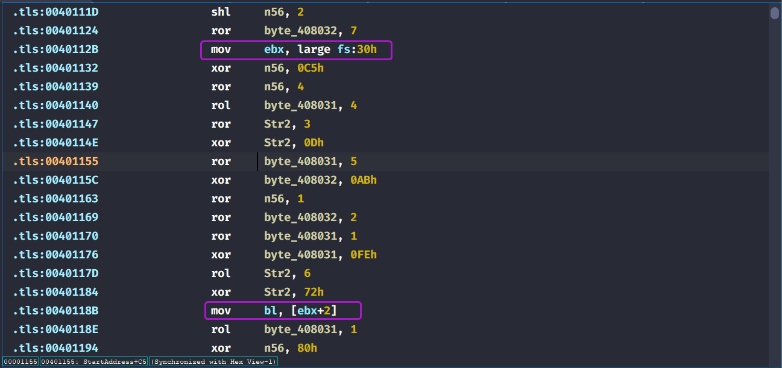Click highlighted address .tls:00401155
Viewport: 782px width, 368px height.
click(x=55, y=161)
